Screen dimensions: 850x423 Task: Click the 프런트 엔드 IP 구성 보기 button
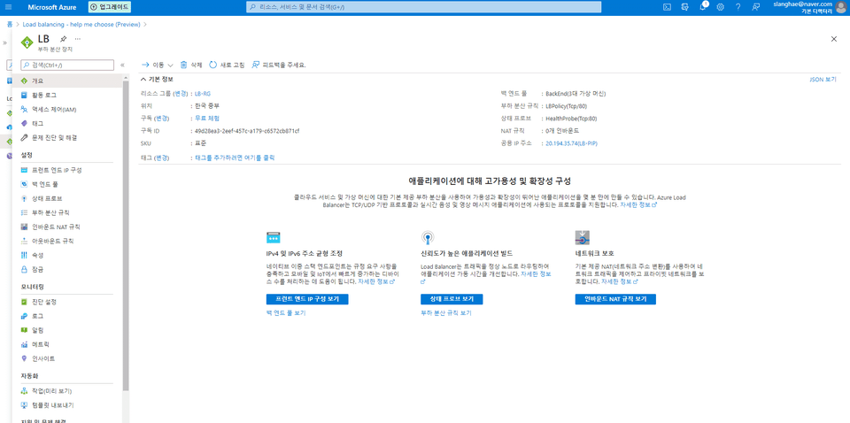click(307, 299)
